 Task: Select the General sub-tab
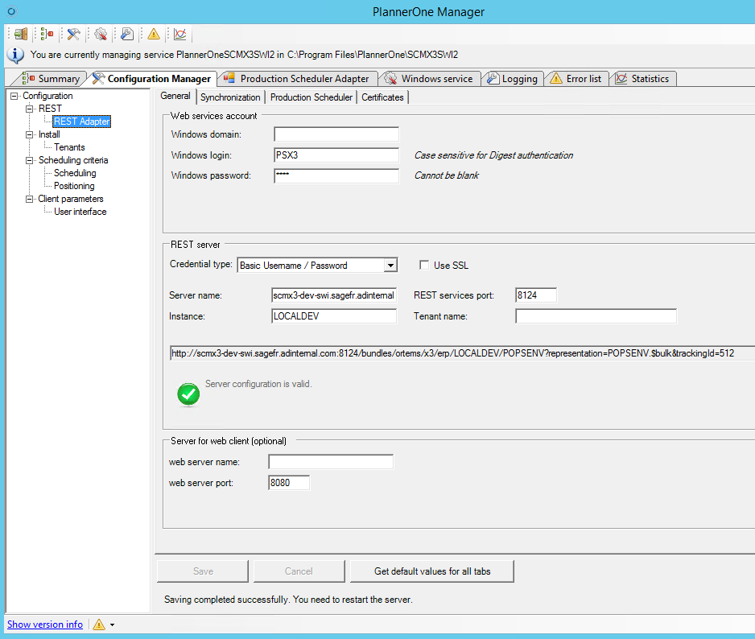[175, 96]
